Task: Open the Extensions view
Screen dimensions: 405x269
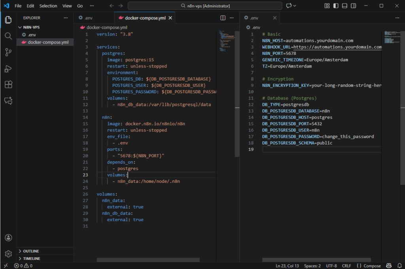Action: 8,84
